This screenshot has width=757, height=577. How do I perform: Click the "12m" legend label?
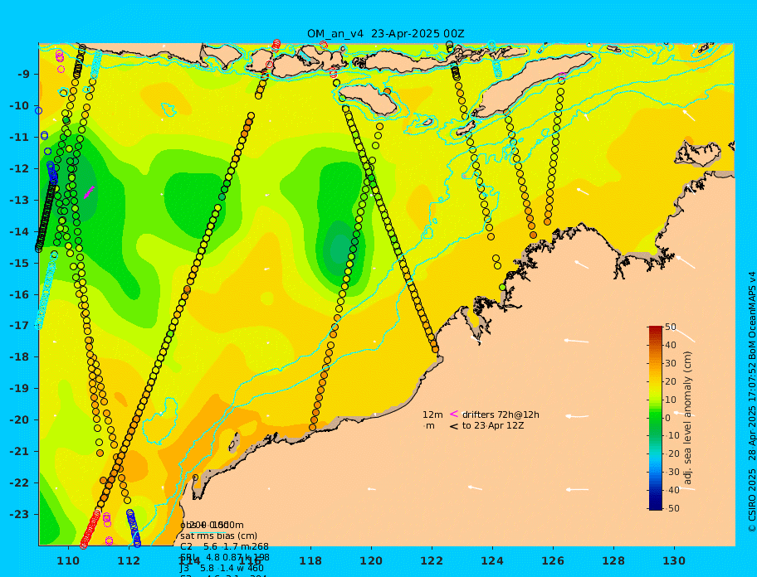(x=432, y=415)
